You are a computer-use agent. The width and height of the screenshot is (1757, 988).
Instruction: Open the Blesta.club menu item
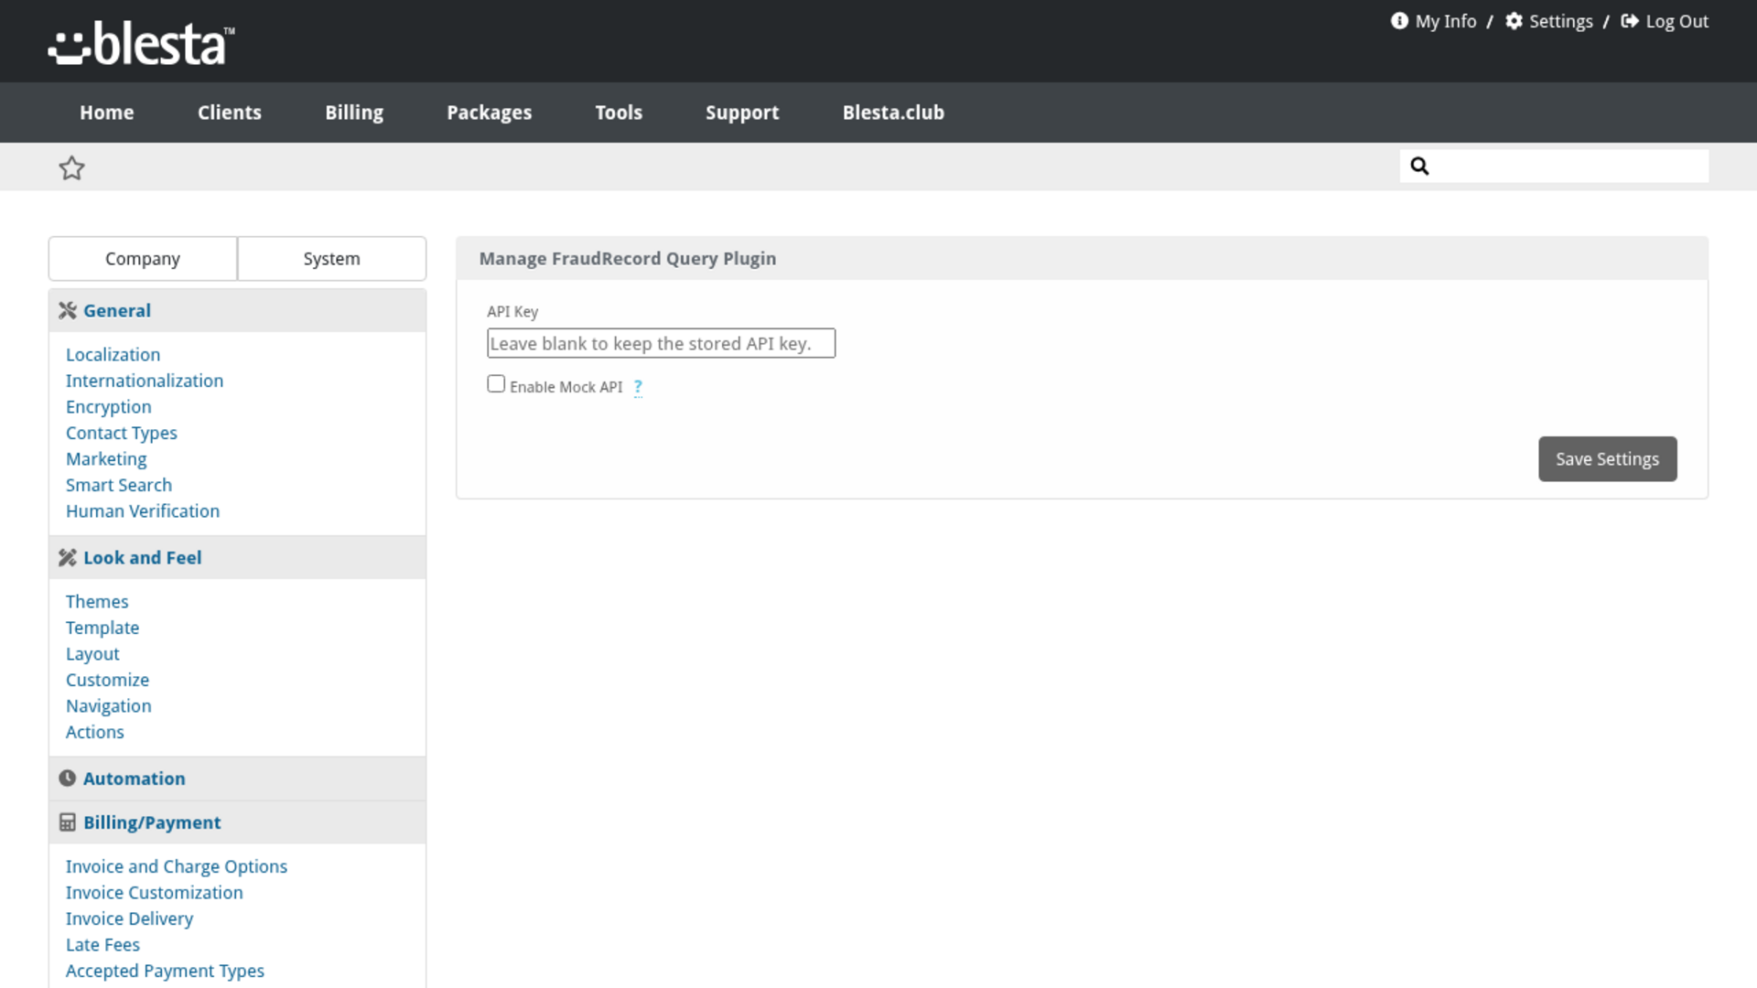(893, 113)
